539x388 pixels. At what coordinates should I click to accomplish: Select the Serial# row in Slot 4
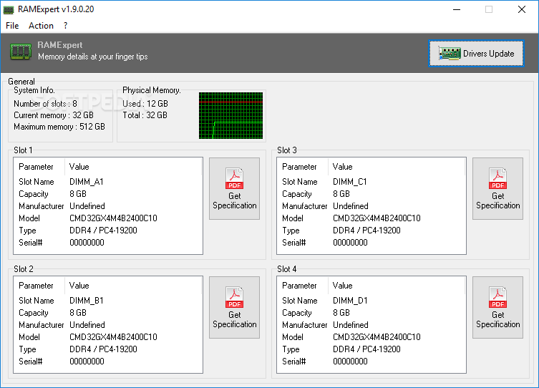pyautogui.click(x=371, y=362)
